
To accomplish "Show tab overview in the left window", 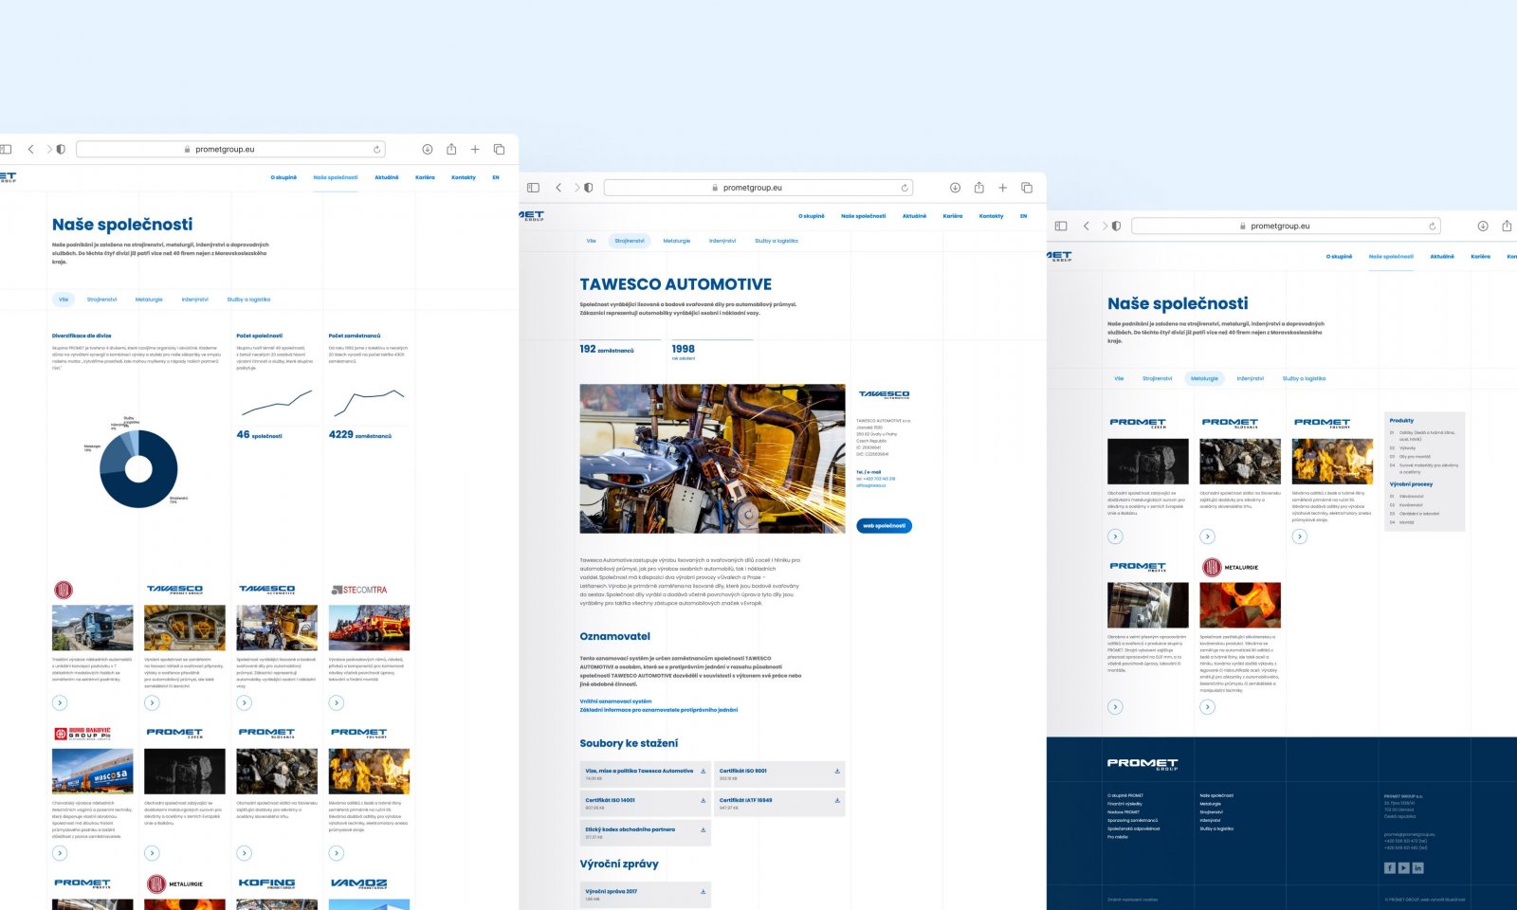I will 499,149.
